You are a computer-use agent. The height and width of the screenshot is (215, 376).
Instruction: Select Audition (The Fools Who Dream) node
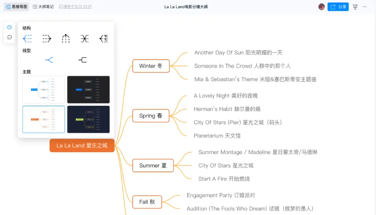point(250,209)
